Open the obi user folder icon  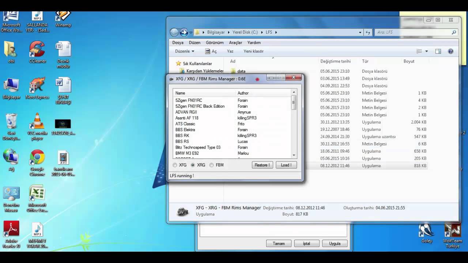point(11,53)
